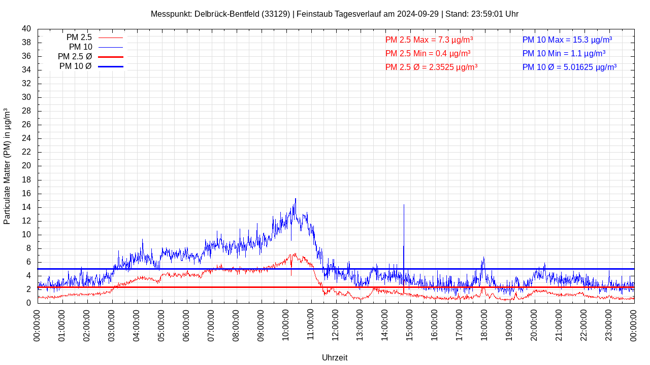
Task: Click the PM 10 Max = 15.3 µg/m³ text
Action: pyautogui.click(x=567, y=40)
